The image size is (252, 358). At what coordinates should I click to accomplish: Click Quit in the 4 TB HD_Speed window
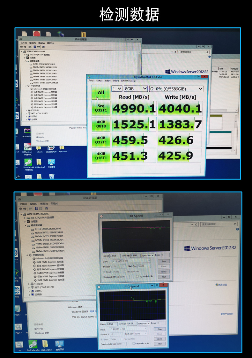[159, 344]
